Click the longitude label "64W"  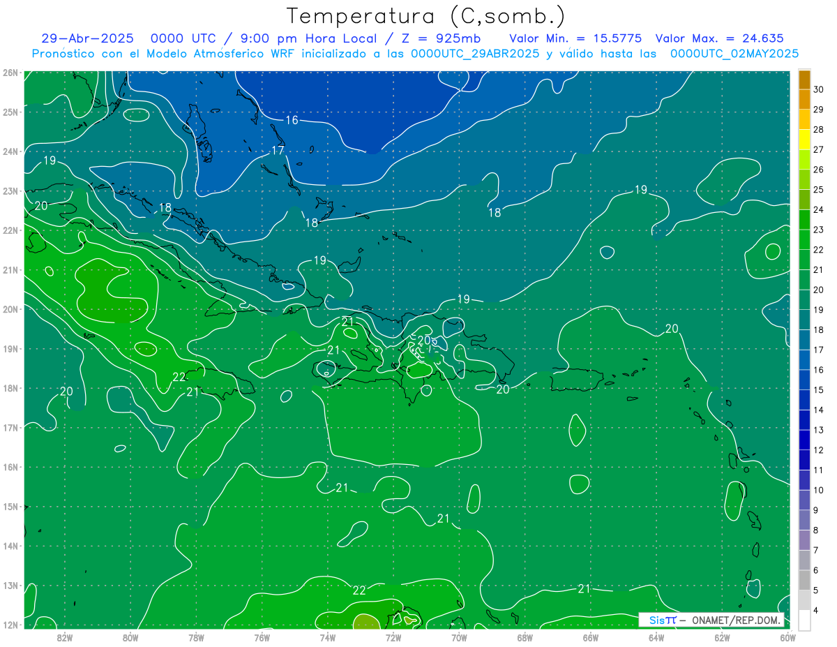click(x=656, y=637)
